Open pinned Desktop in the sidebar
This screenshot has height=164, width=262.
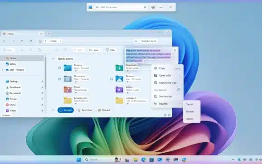tap(11, 82)
